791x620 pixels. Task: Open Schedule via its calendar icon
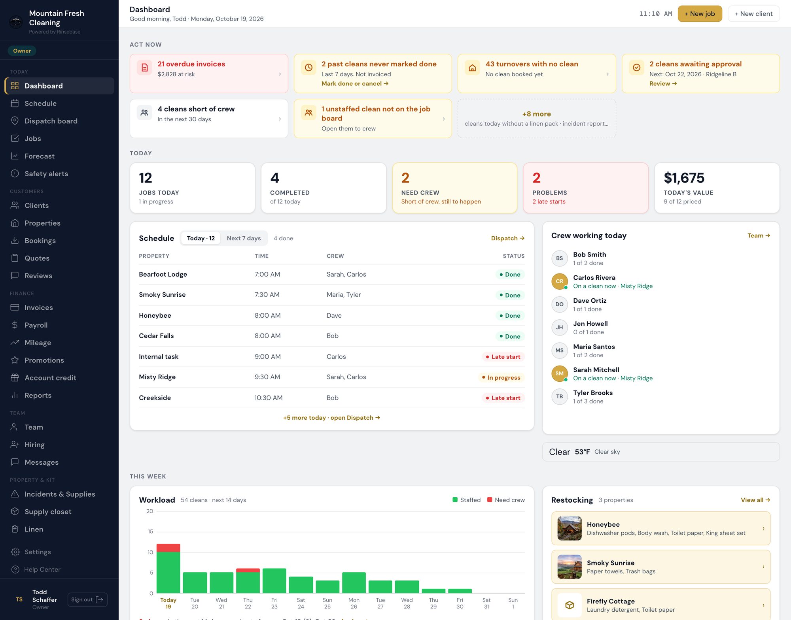[15, 104]
